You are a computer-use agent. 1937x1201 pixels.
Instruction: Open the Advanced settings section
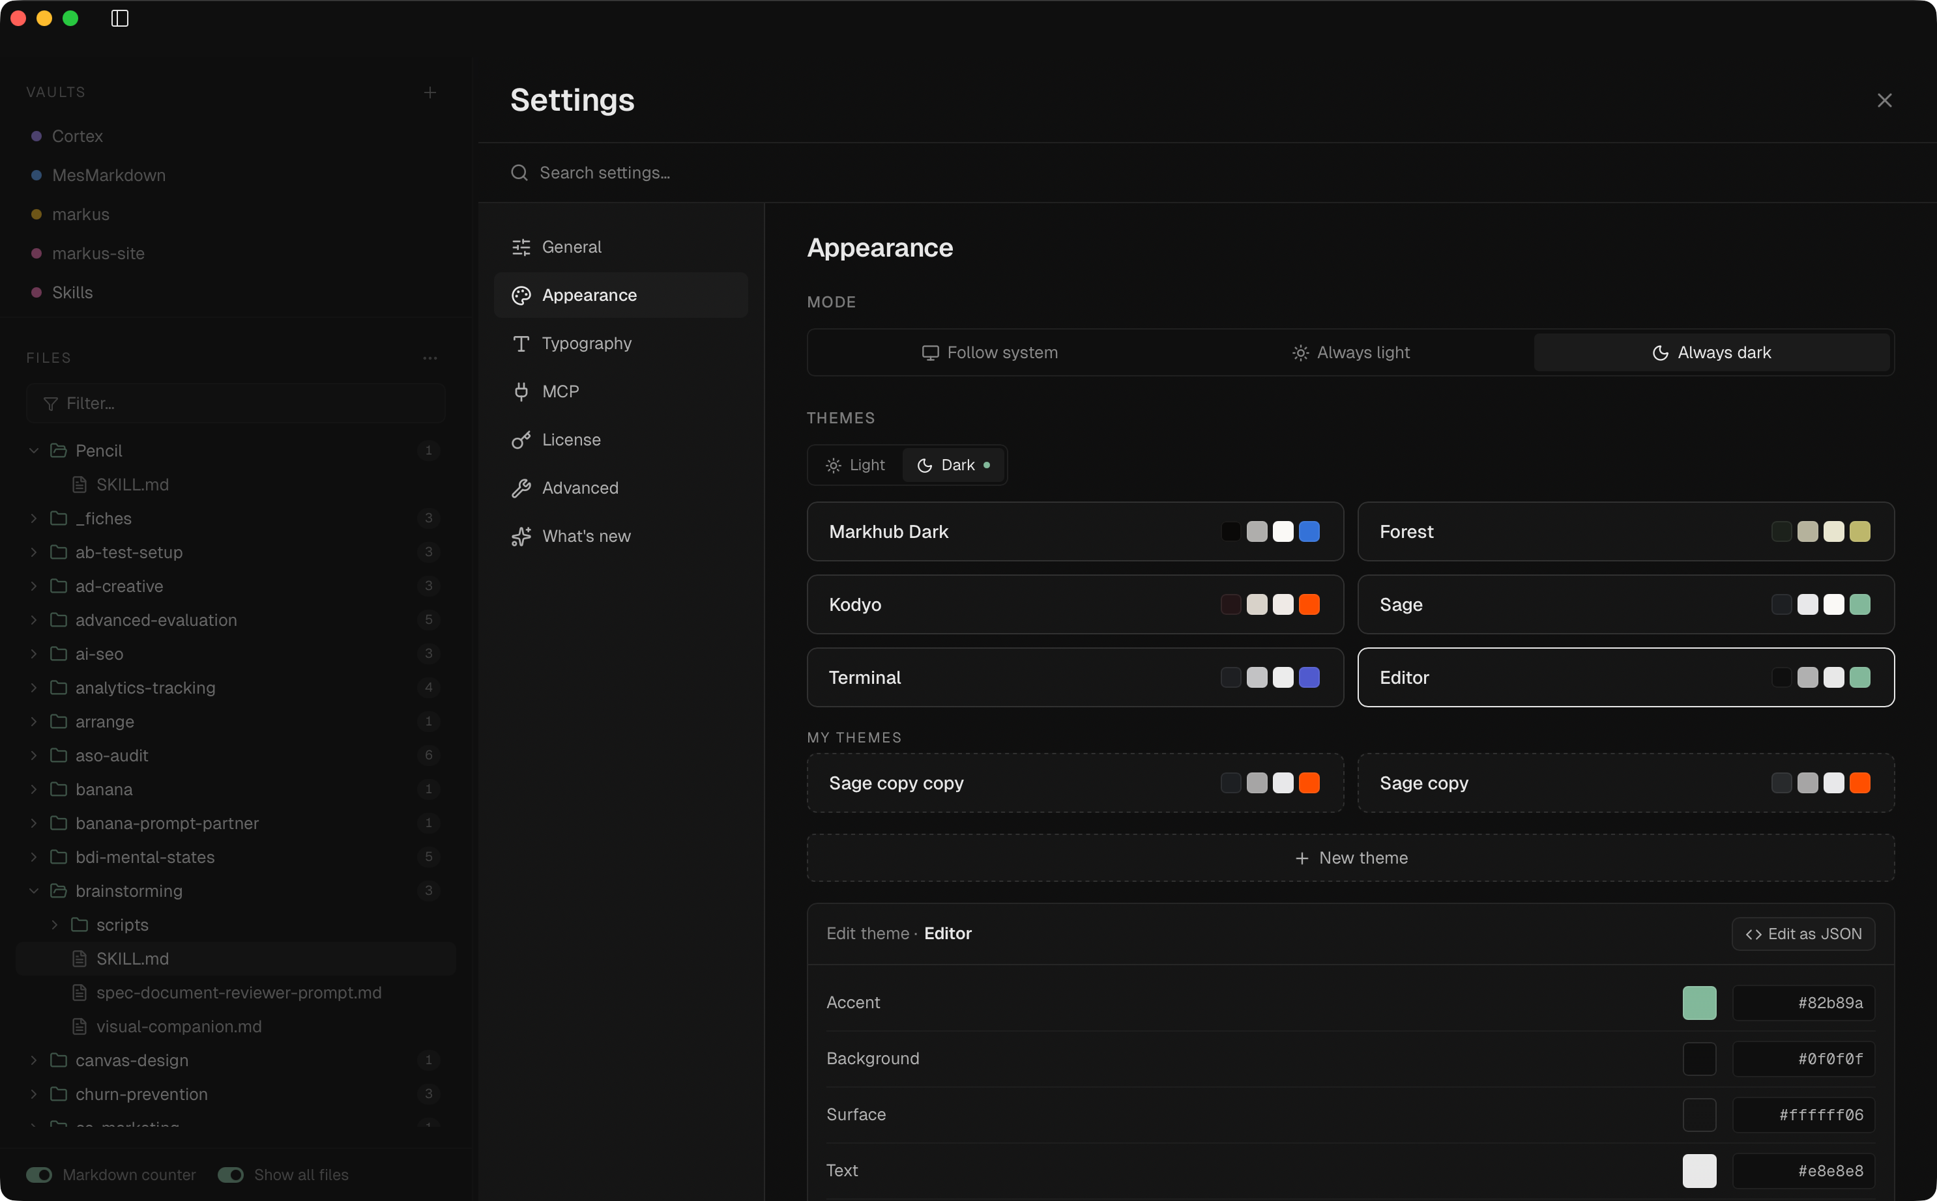pos(620,488)
